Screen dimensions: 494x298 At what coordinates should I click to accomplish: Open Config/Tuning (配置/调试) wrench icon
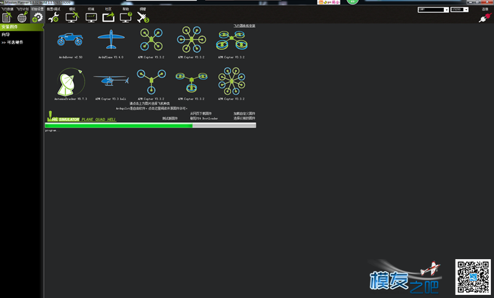(54, 17)
